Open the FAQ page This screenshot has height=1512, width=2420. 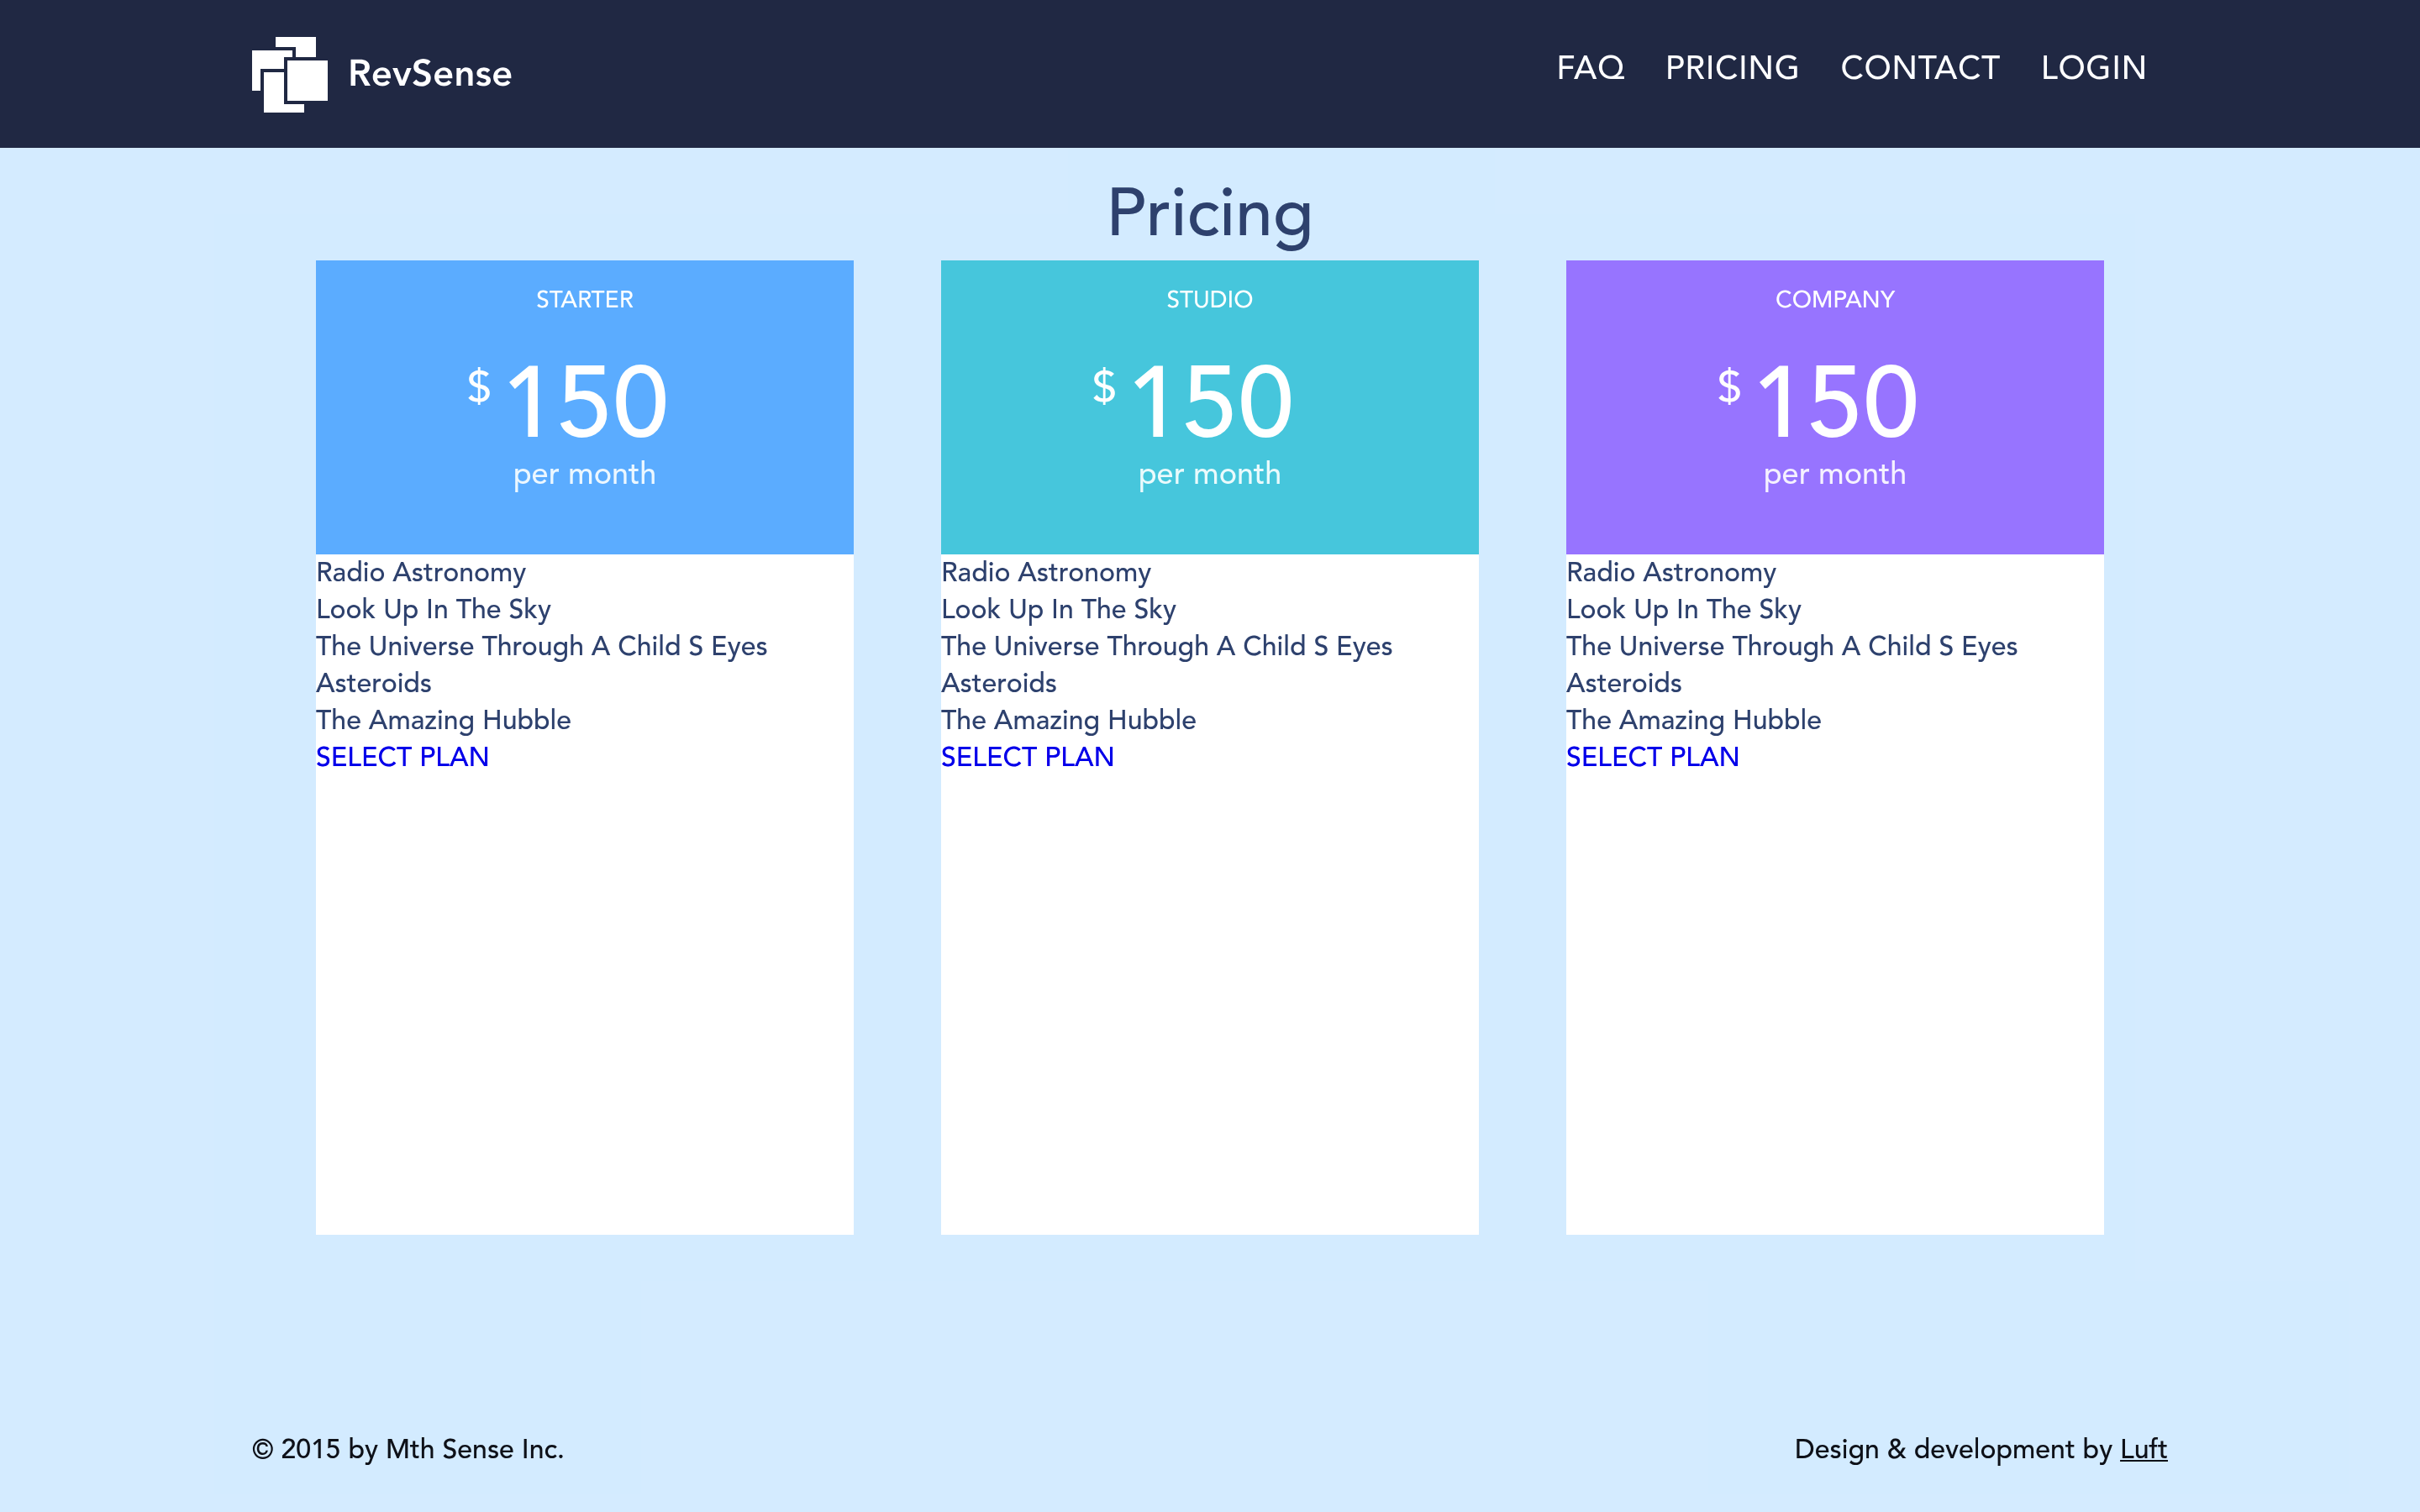point(1590,68)
